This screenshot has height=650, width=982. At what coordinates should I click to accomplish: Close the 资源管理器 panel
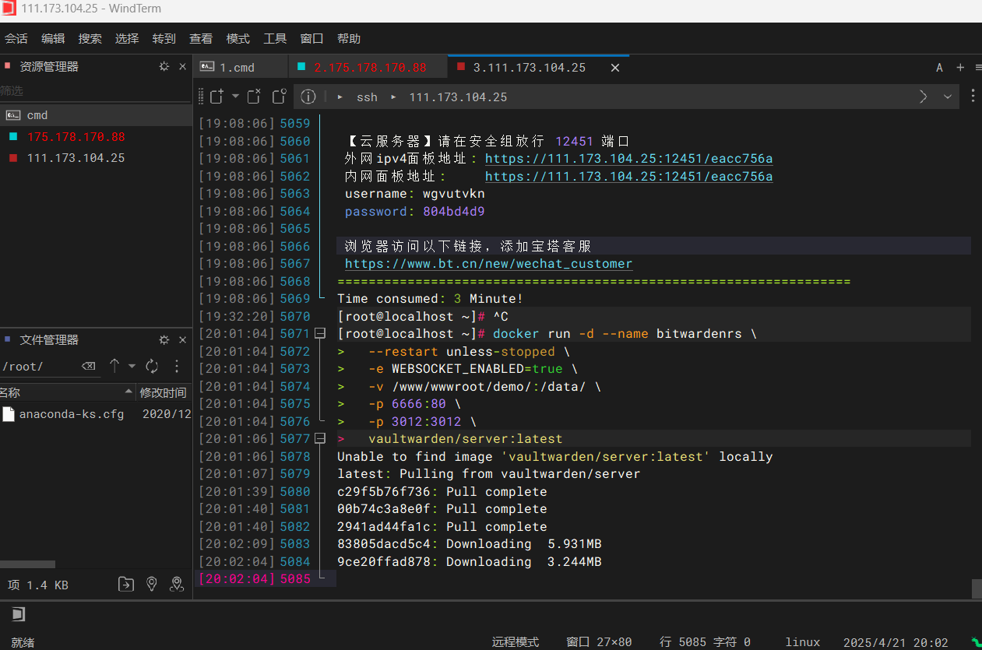[x=182, y=67]
